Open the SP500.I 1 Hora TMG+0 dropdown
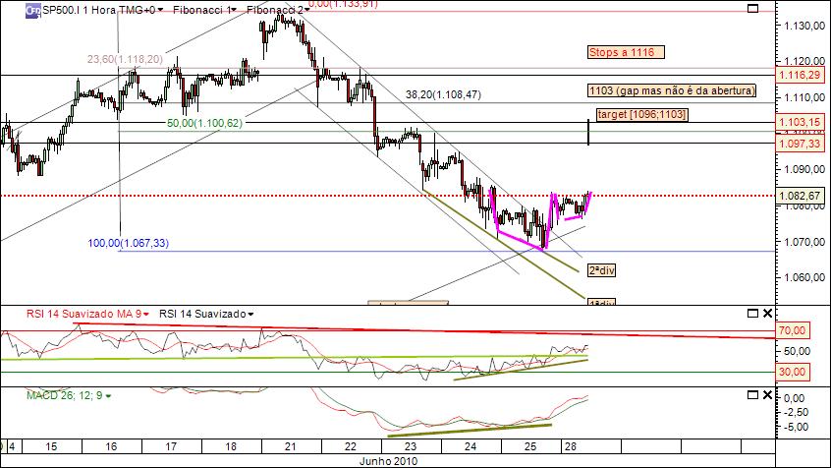This screenshot has width=831, height=468. pyautogui.click(x=103, y=10)
